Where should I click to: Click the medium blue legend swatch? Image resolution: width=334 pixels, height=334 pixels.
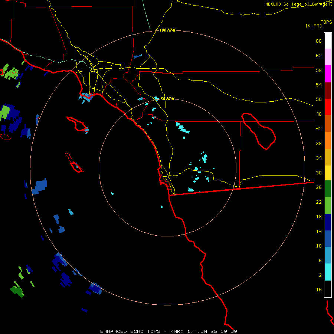coord(328,239)
